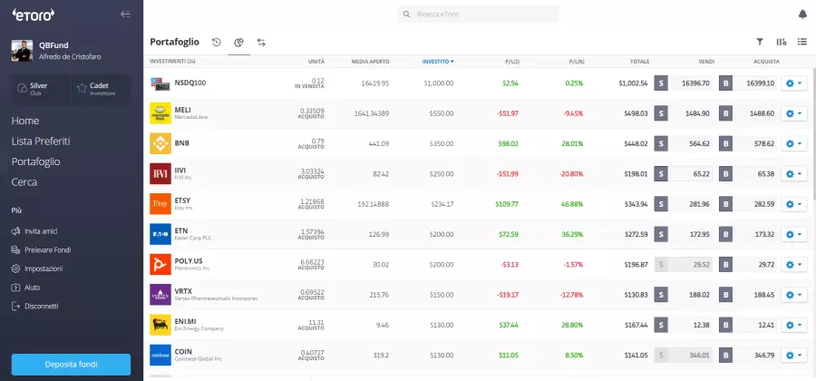816x381 pixels.
Task: Sort by the Unità column header
Action: (x=316, y=62)
